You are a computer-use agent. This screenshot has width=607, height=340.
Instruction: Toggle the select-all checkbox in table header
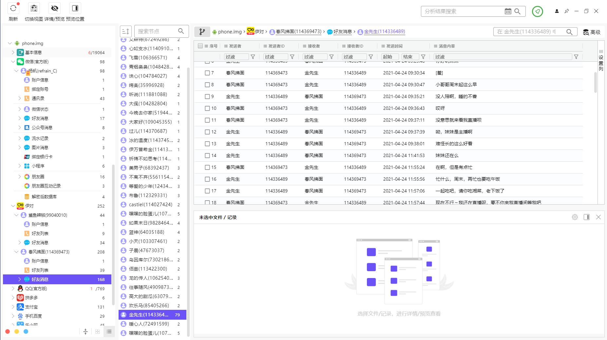click(200, 46)
